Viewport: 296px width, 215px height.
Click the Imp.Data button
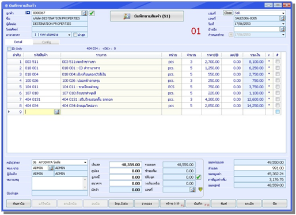click(121, 203)
